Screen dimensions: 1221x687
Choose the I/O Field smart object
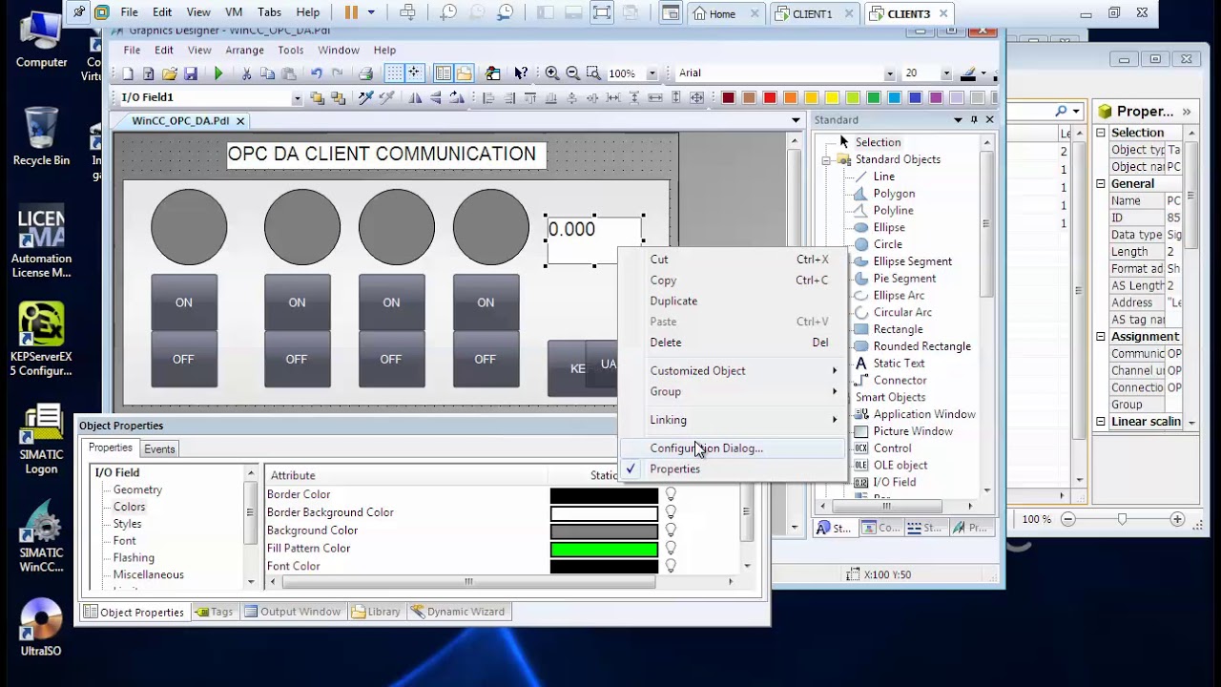[x=894, y=483]
